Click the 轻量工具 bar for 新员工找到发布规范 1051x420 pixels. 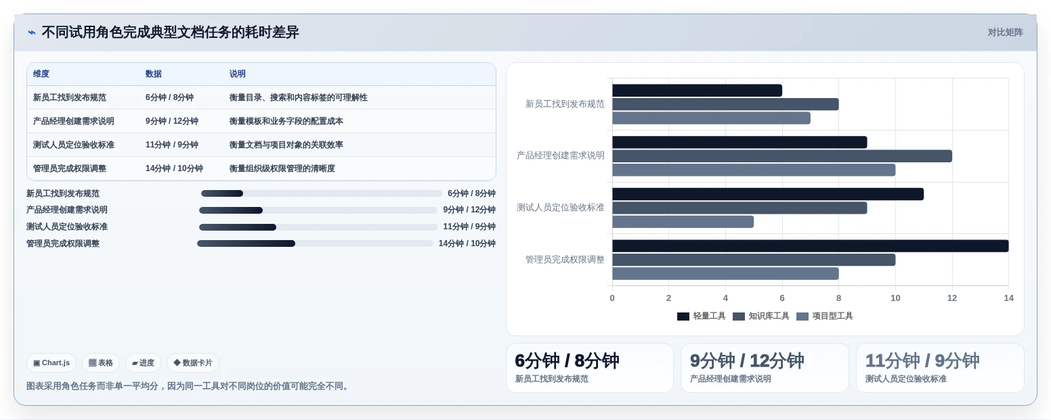coord(697,91)
